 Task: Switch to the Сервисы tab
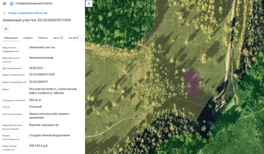[28, 38]
